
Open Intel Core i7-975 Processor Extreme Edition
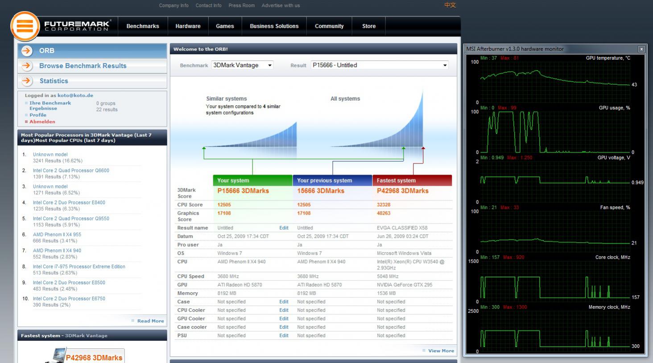click(x=79, y=267)
